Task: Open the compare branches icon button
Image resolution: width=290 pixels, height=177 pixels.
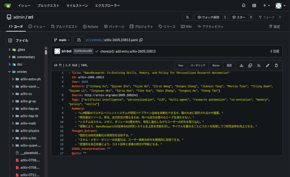Action: [79, 40]
